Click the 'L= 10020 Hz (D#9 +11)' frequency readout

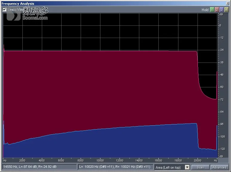pos(97,167)
